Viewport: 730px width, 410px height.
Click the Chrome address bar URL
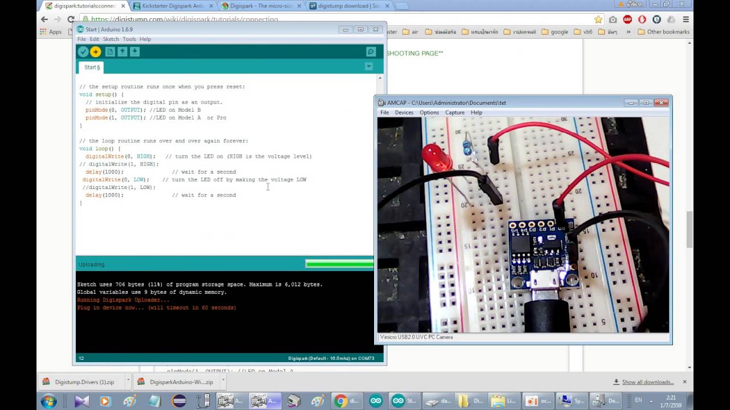point(185,19)
